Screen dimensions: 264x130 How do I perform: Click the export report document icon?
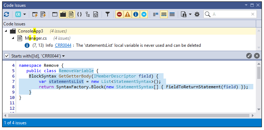183,15
